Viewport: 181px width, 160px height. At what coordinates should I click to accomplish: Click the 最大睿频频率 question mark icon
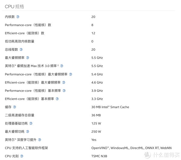(x=28, y=58)
